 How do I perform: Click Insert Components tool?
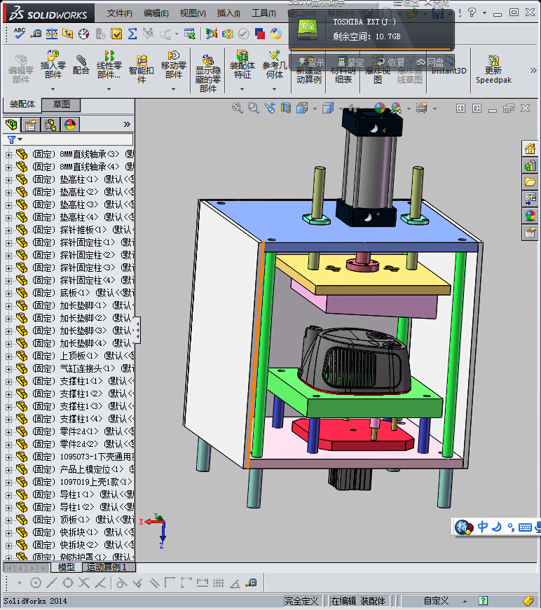pos(53,65)
